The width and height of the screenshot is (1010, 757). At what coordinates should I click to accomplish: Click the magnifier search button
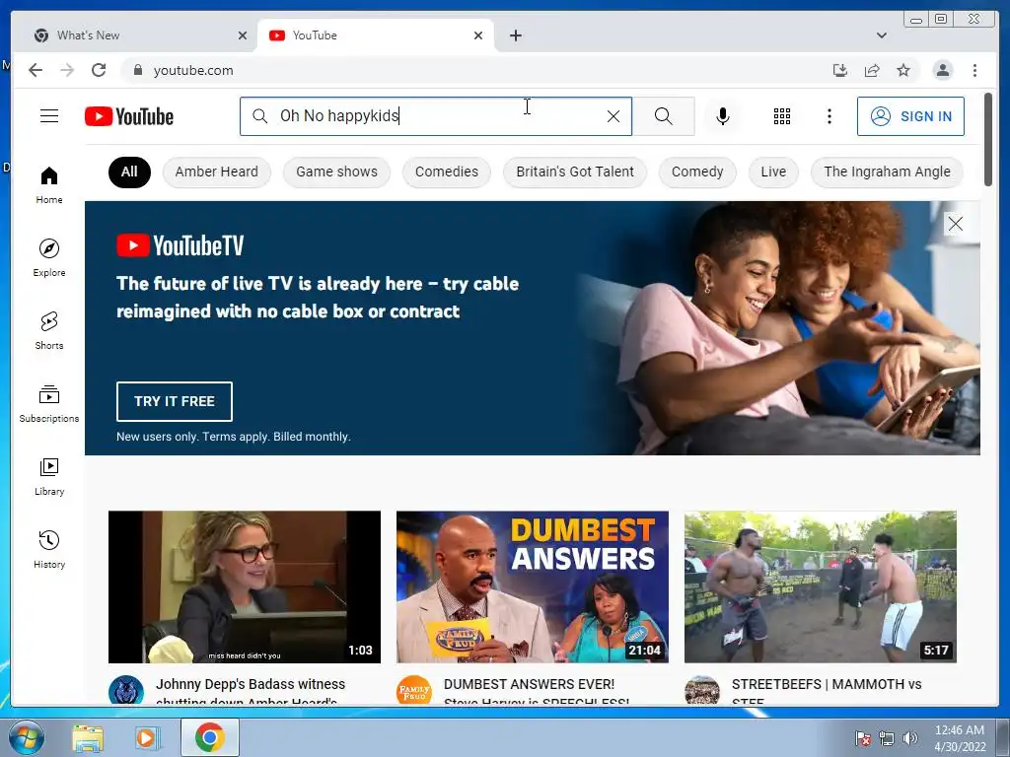point(664,116)
